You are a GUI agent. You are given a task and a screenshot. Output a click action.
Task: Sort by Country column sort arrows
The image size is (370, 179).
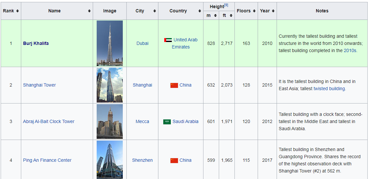click(x=200, y=11)
